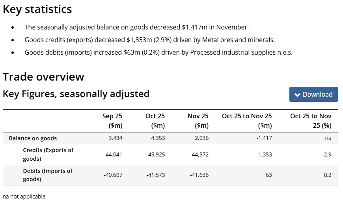
Task: Click the Oct 25 ($m) column header
Action: point(155,121)
